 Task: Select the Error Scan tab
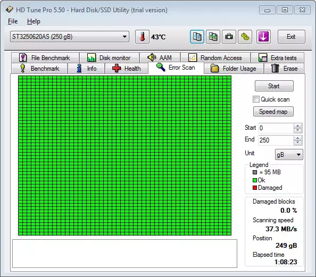[176, 68]
